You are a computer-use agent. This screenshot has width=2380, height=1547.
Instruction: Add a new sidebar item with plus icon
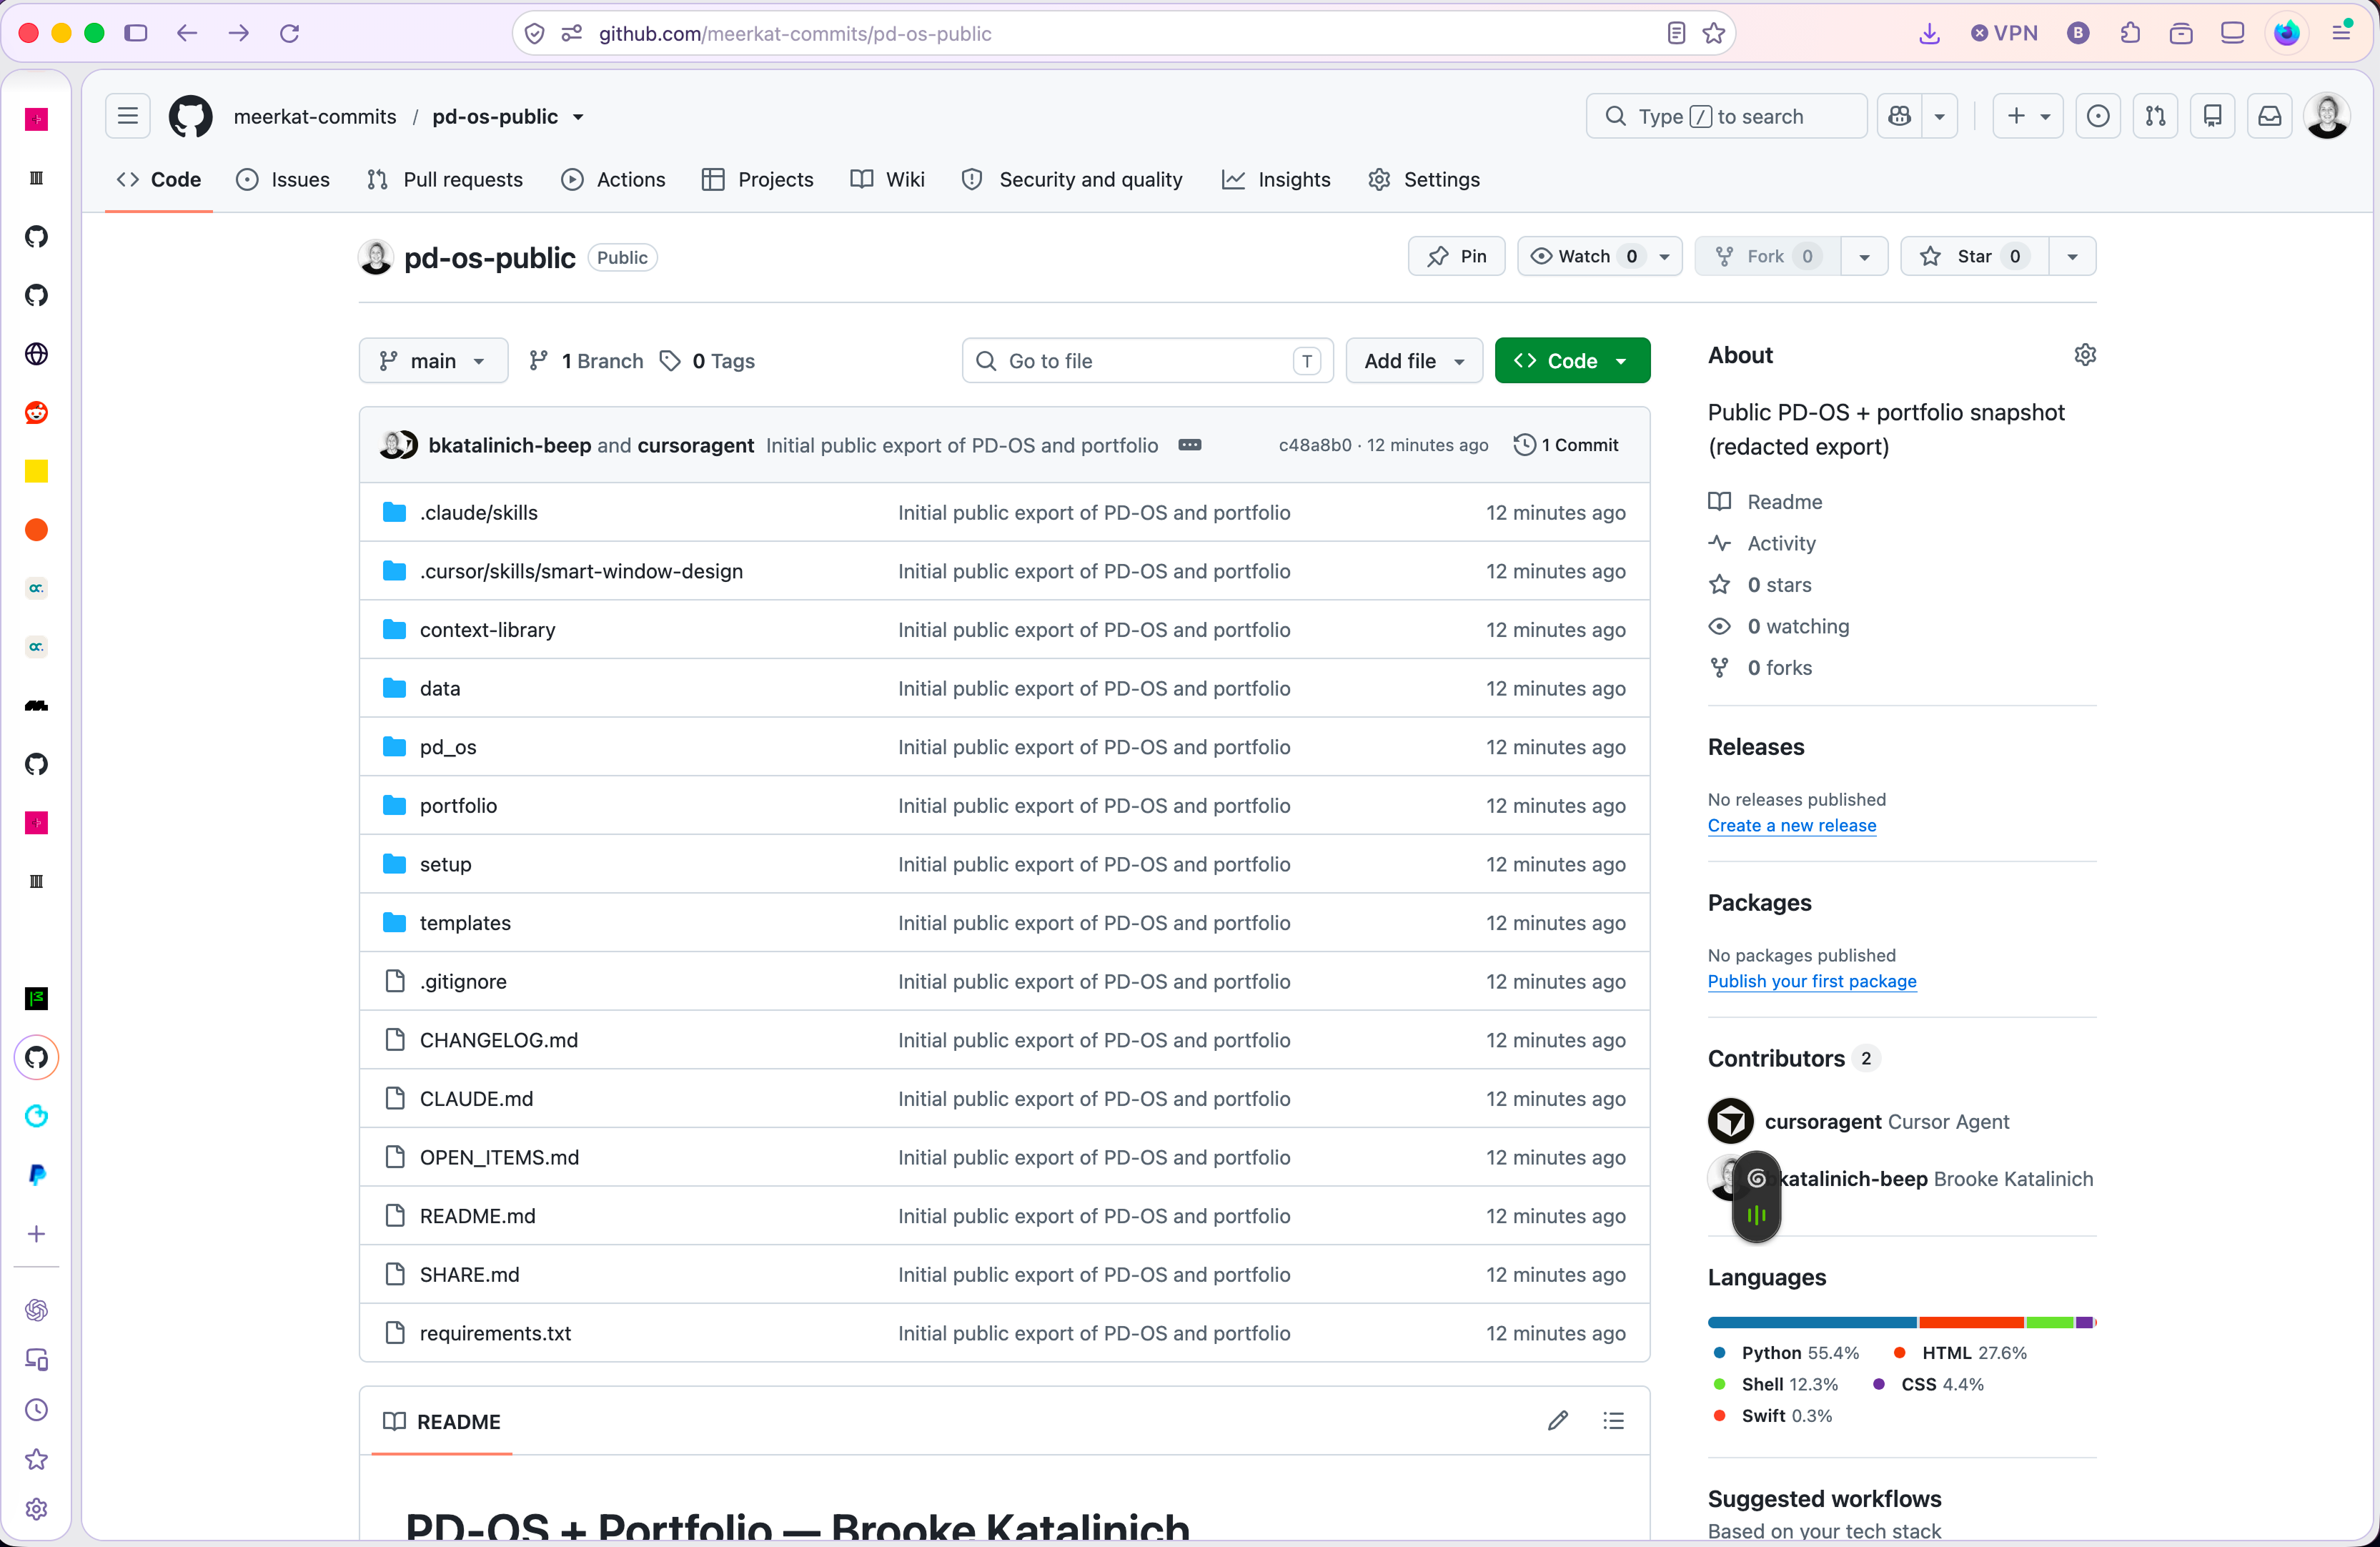tap(36, 1234)
